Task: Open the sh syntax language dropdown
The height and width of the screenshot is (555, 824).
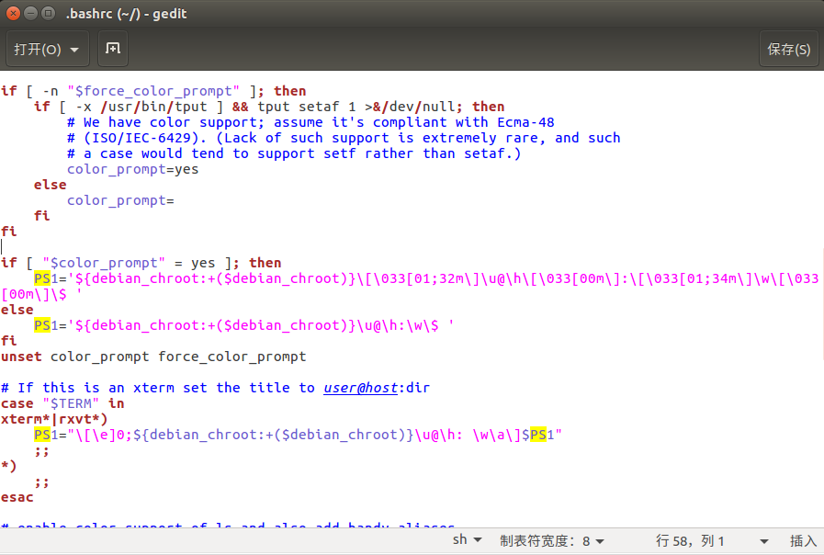Action: [x=468, y=540]
